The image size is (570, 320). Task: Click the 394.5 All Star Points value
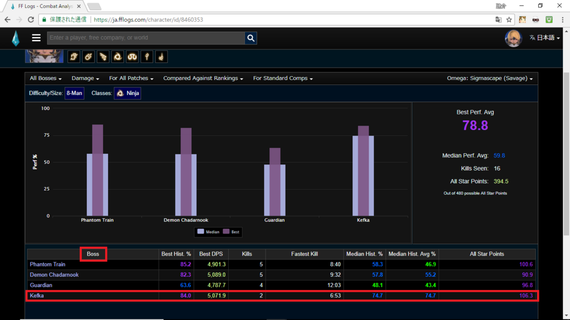(x=501, y=182)
